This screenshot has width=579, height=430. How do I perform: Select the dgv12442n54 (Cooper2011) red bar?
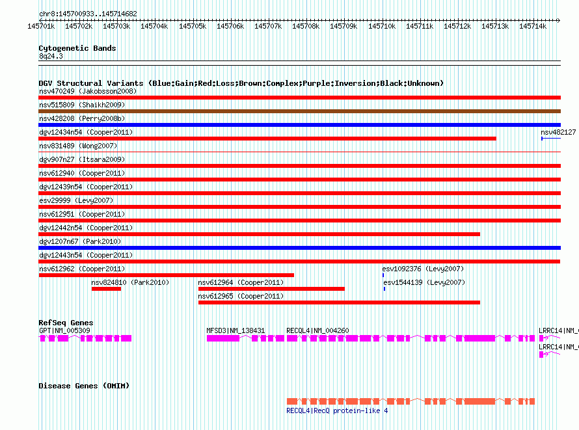(259, 234)
